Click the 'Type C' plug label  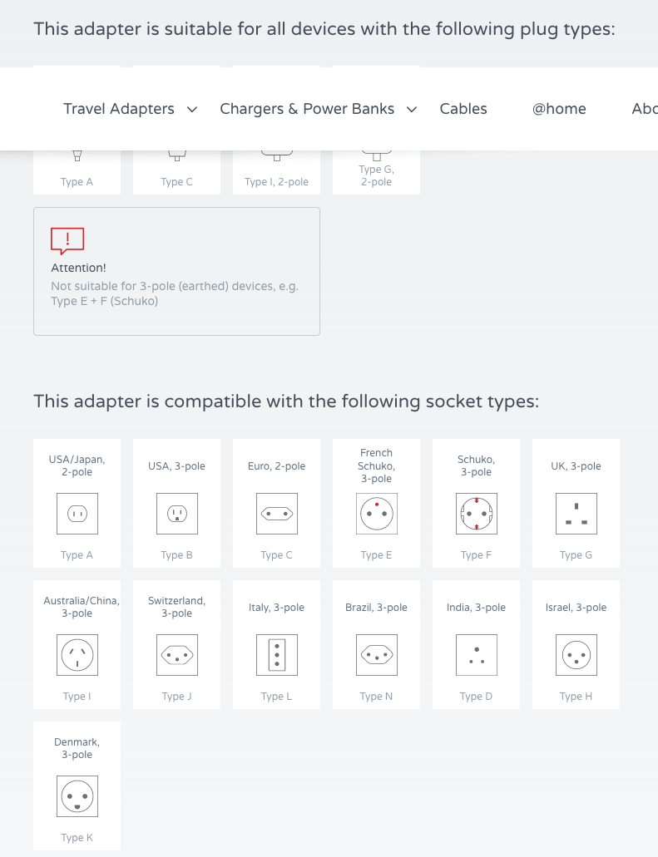[x=176, y=182]
